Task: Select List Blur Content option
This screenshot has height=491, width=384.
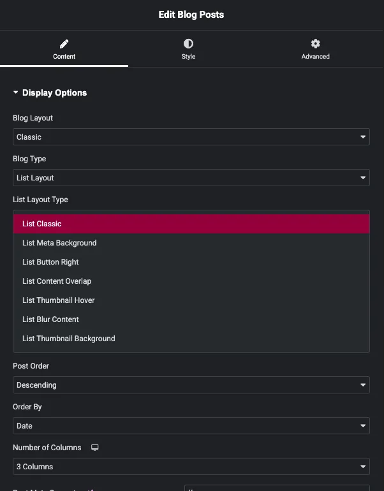Action: pyautogui.click(x=191, y=319)
